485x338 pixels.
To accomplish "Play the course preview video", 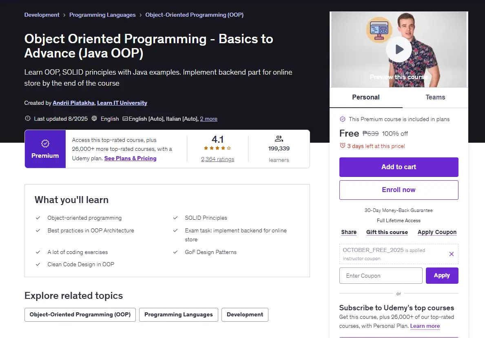I will [399, 49].
